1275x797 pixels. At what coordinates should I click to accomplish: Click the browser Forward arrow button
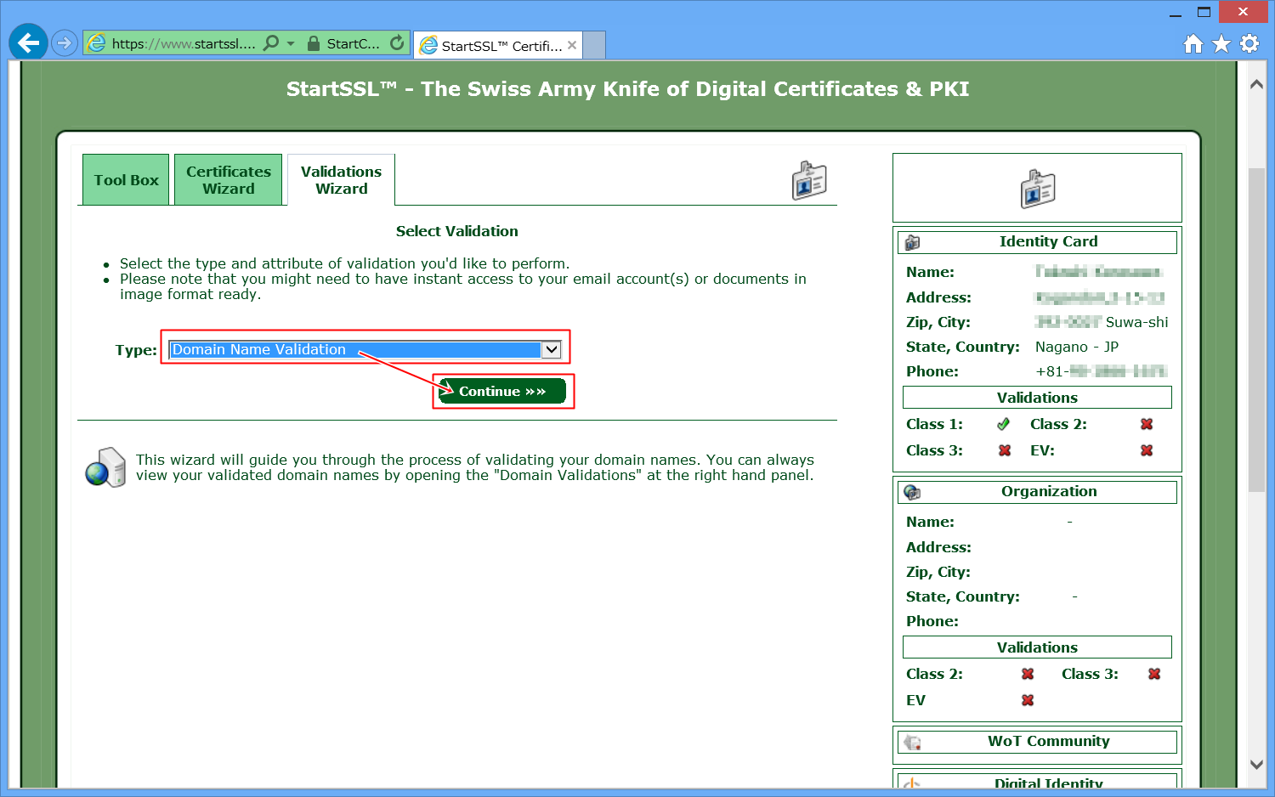(x=65, y=42)
